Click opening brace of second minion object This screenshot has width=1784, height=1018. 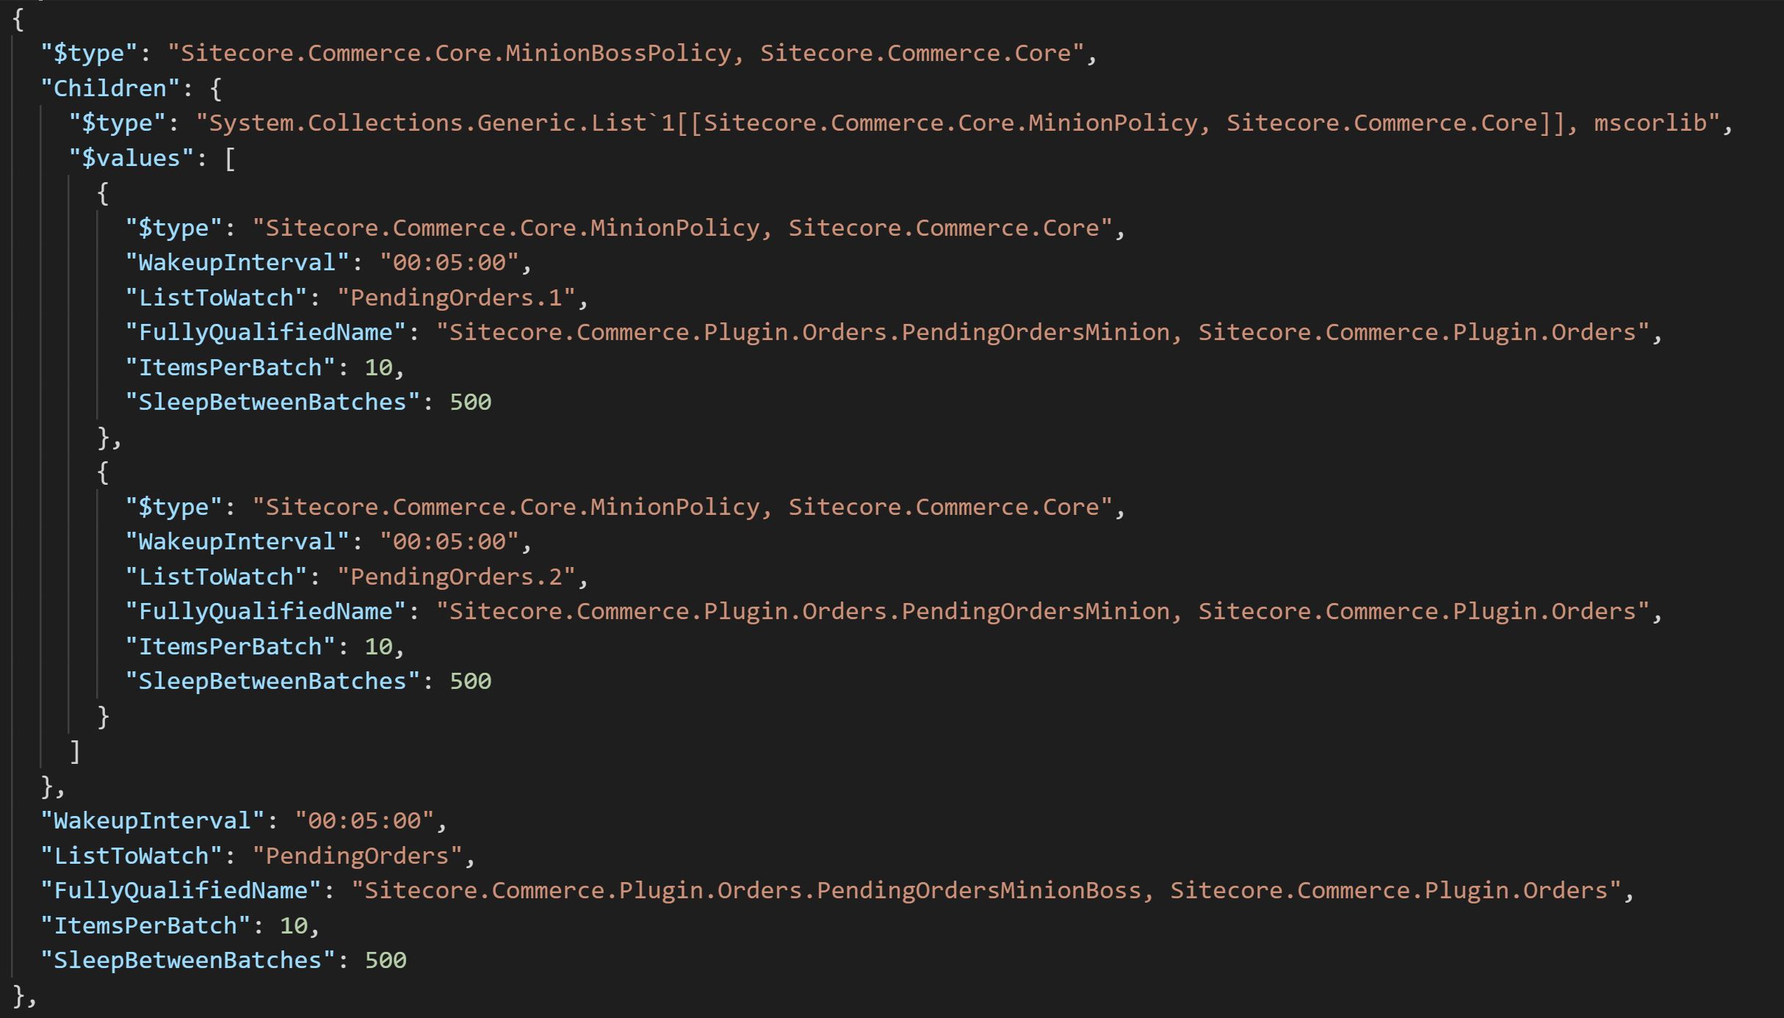[103, 472]
